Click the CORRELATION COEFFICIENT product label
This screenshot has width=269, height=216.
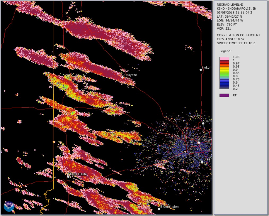238,35
